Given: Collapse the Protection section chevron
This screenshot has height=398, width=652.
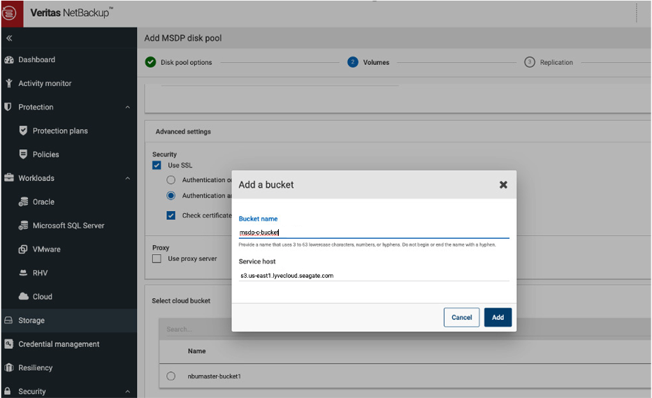Looking at the screenshot, I should pyautogui.click(x=128, y=108).
